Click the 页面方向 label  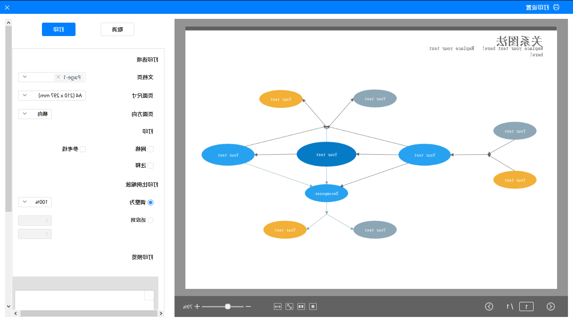coord(143,114)
